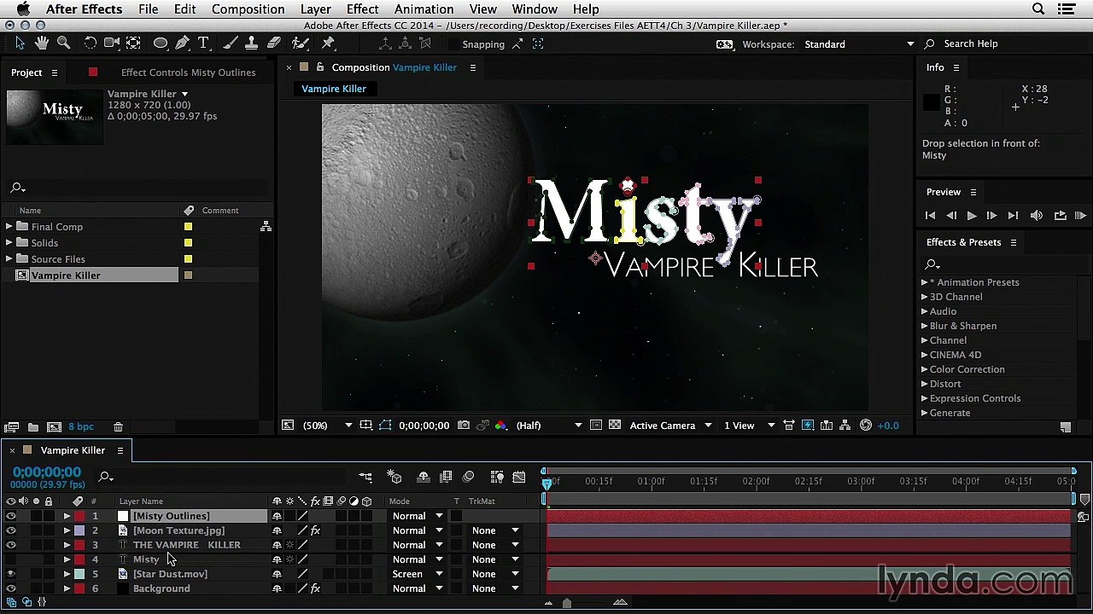This screenshot has width=1093, height=614.
Task: Click the snapshot camera icon in viewer
Action: [x=464, y=426]
